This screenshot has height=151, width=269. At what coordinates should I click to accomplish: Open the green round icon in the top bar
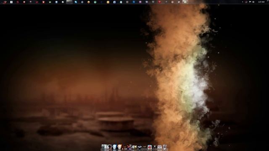(95, 2)
